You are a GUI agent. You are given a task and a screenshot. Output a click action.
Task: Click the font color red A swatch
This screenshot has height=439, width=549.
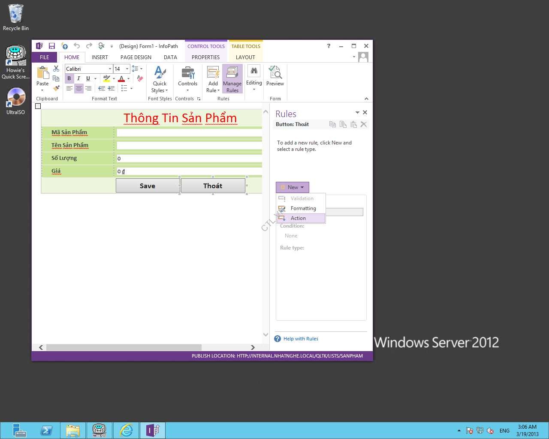click(121, 78)
